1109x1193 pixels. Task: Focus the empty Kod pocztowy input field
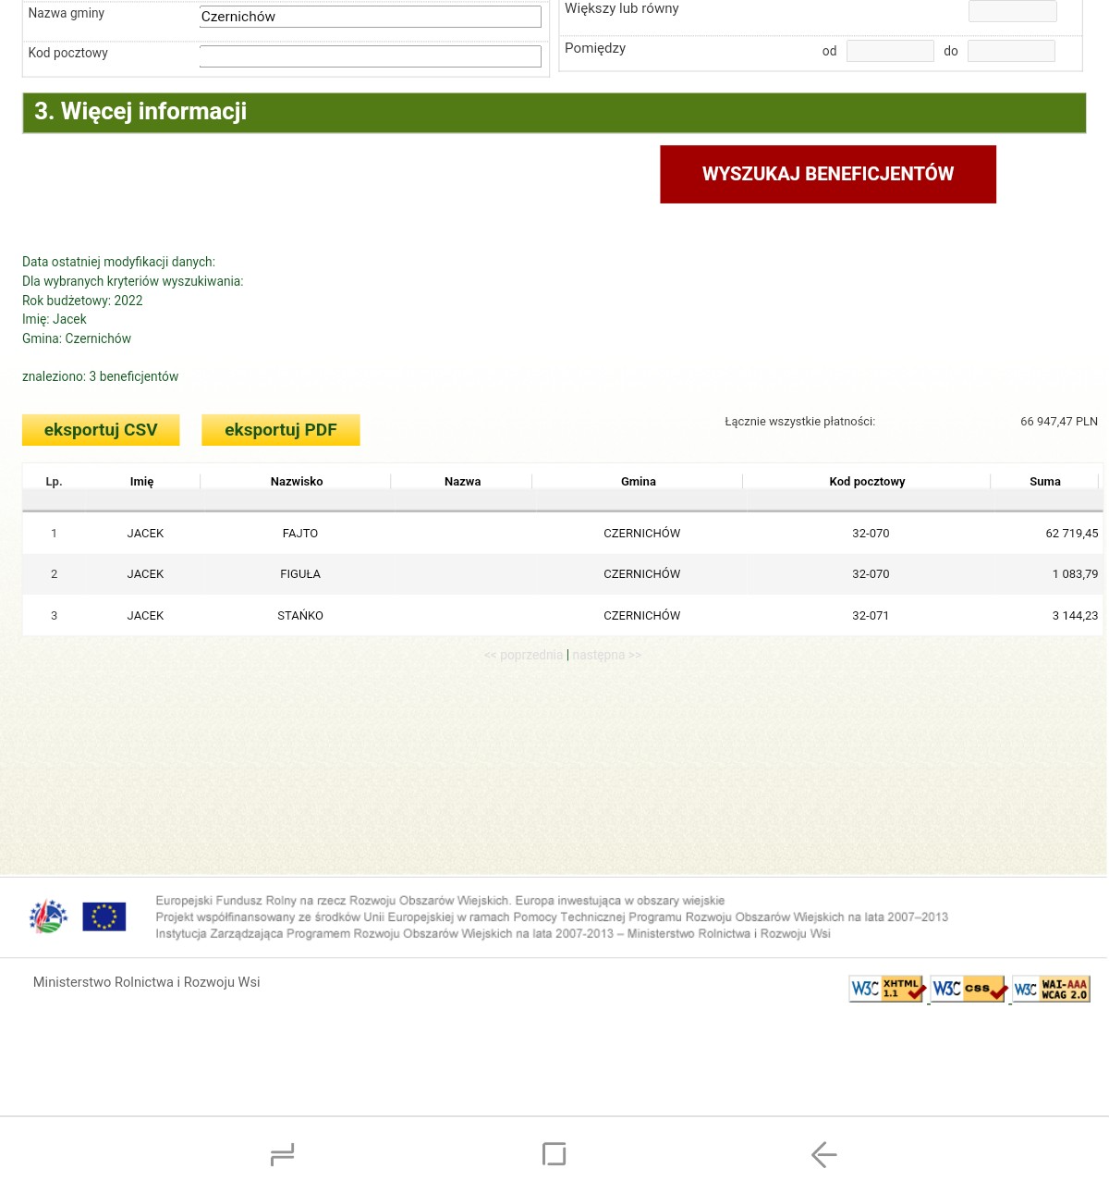(370, 56)
